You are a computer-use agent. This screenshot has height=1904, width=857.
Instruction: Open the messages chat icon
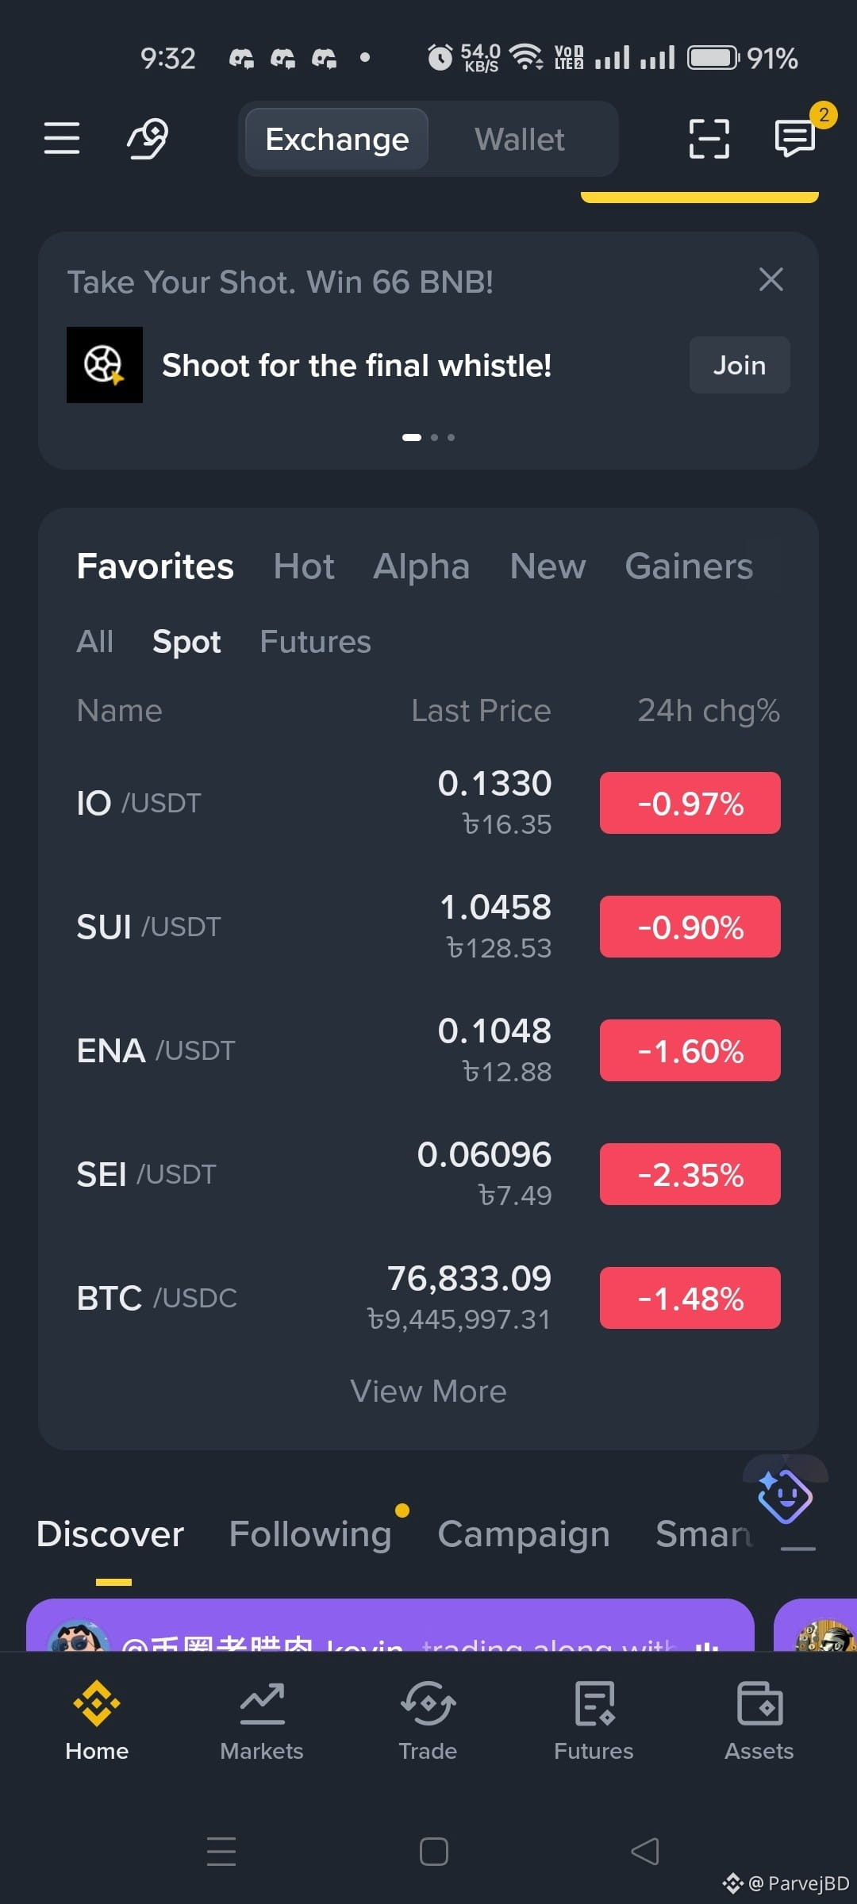tap(795, 139)
